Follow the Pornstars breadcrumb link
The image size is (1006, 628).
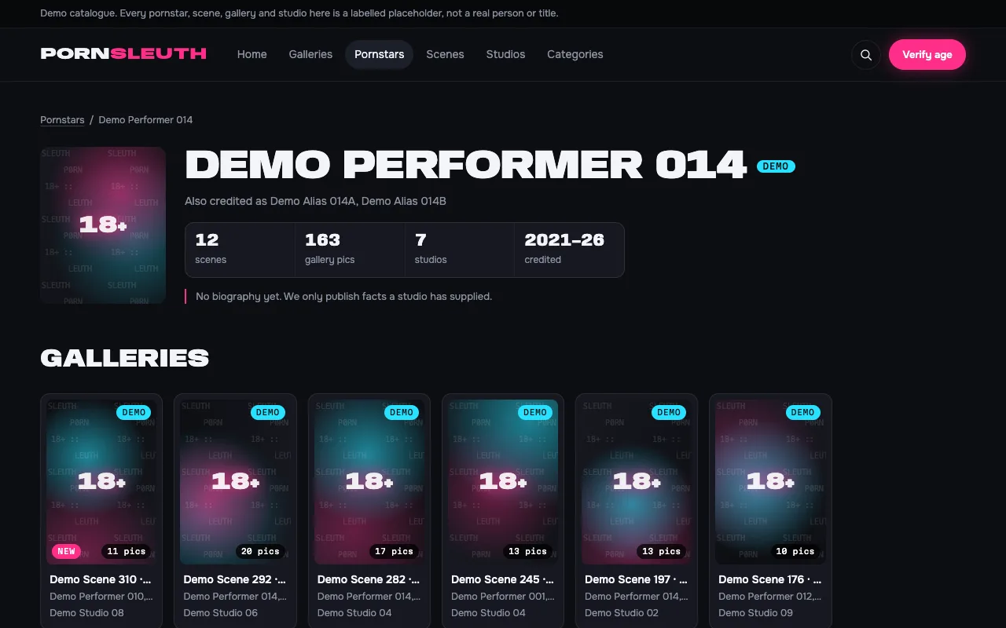(x=62, y=120)
